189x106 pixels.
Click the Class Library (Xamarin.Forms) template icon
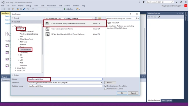tap(47, 29)
